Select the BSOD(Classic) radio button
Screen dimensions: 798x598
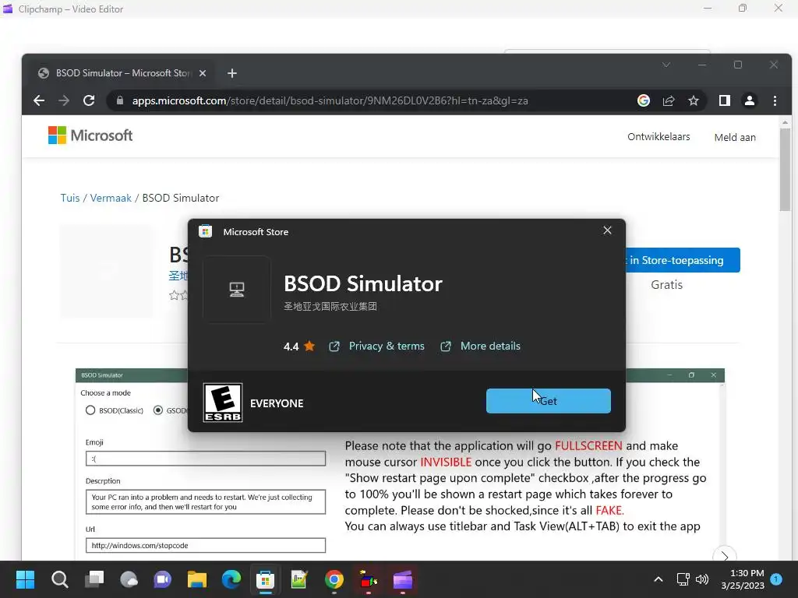coord(90,410)
